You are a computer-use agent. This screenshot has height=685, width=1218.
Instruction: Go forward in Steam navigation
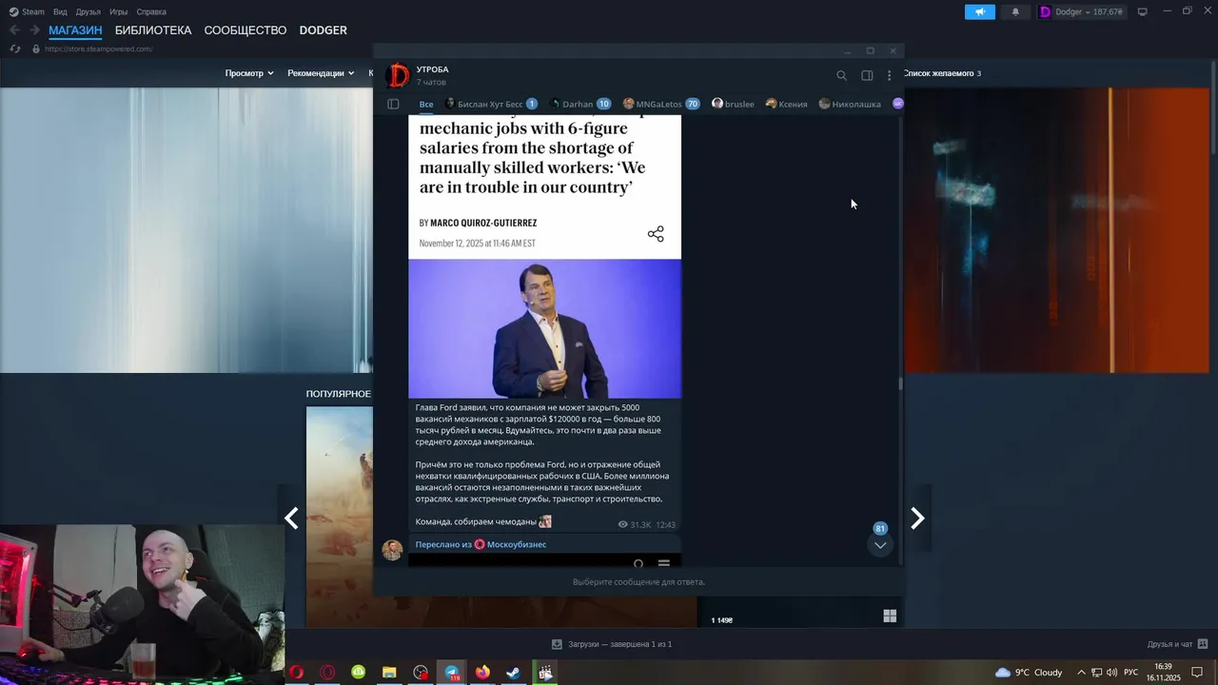tap(35, 30)
